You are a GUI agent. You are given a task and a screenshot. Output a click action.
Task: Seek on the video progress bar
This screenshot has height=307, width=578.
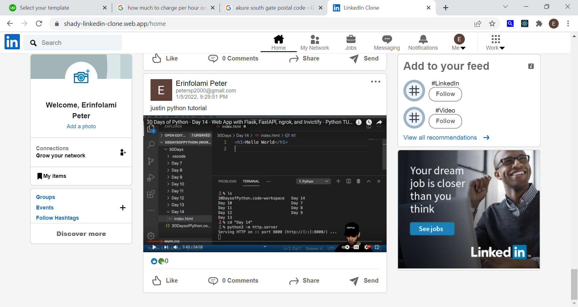(265, 241)
